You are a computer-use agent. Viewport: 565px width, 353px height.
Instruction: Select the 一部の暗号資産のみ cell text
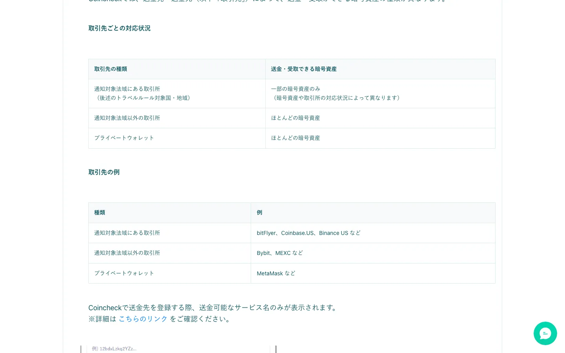coord(295,89)
